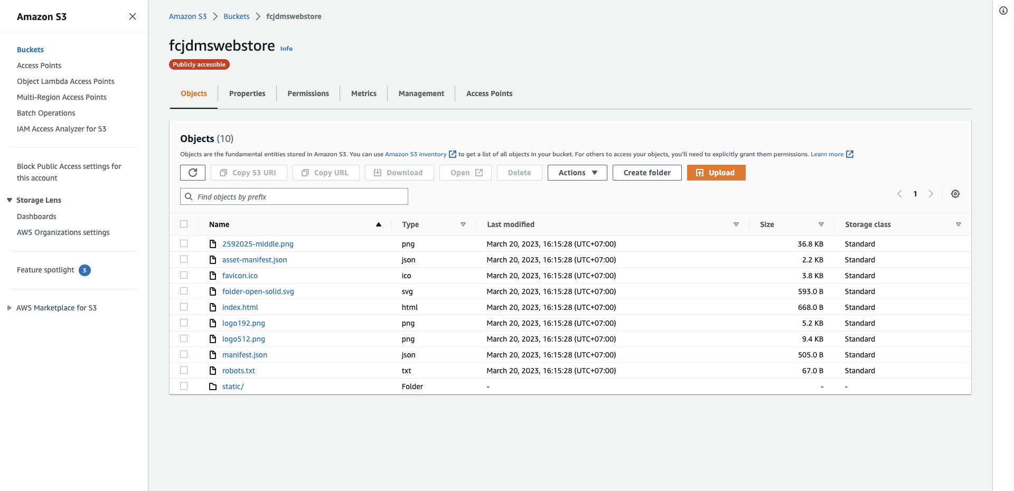Switch to the Management tab
The height and width of the screenshot is (491, 1014).
[421, 93]
